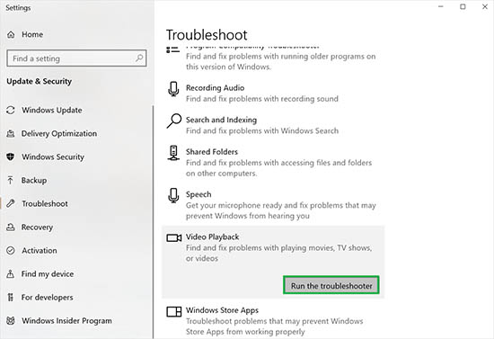Click the Troubleshoot wrench icon
494x339 pixels.
(x=11, y=203)
